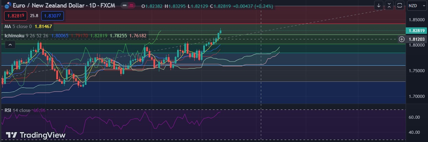
Task: Select the Ichimoku 9 26 52 26 legend
Action: coord(26,35)
